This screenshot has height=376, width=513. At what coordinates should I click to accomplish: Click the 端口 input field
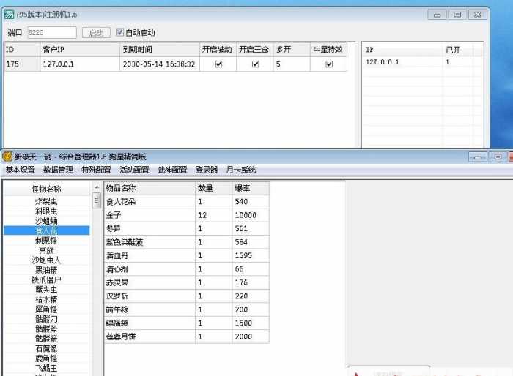click(51, 32)
